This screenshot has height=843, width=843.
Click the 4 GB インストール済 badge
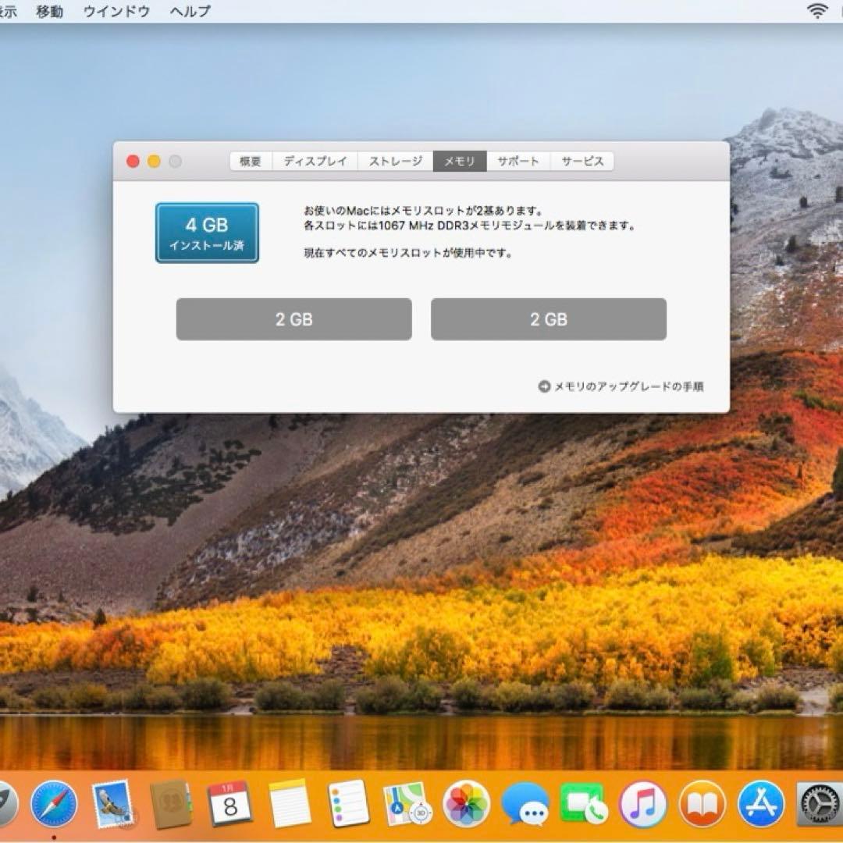(x=207, y=233)
